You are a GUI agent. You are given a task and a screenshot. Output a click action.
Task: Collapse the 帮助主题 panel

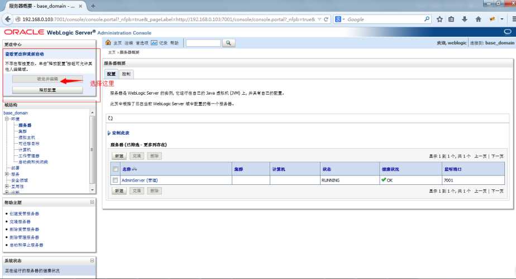92,202
